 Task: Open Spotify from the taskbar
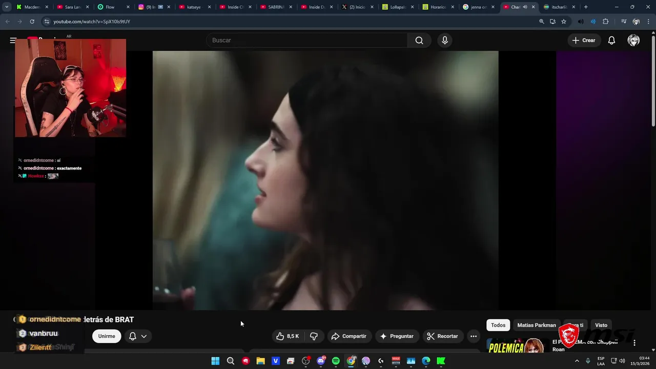pyautogui.click(x=336, y=361)
